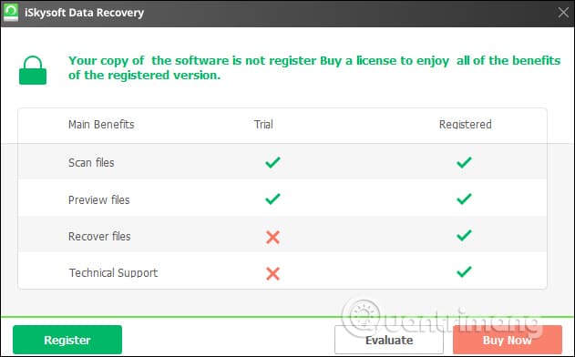
Task: Click the green padlock icon
Action: (x=33, y=70)
